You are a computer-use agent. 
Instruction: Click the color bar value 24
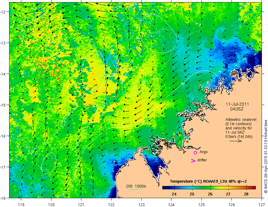tap(174, 194)
